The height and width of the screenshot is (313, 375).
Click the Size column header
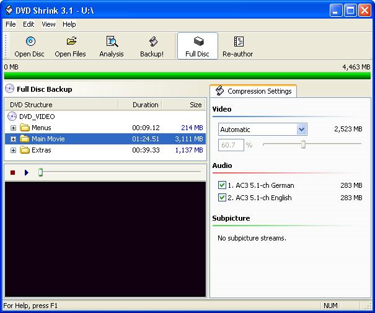tap(183, 105)
